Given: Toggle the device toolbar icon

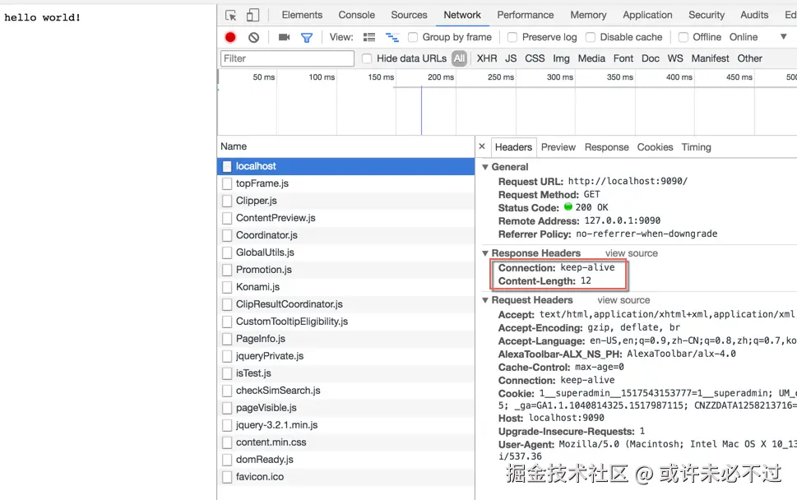Looking at the screenshot, I should pyautogui.click(x=253, y=16).
